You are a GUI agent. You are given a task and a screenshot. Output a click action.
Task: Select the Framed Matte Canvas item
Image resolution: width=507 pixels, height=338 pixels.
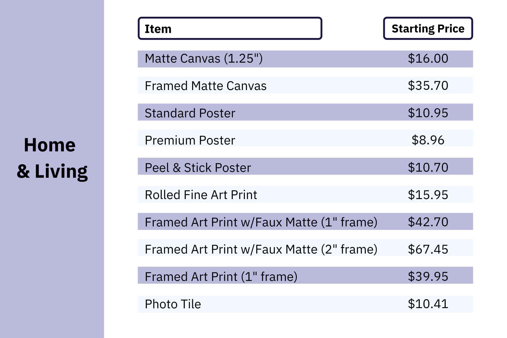tap(206, 86)
